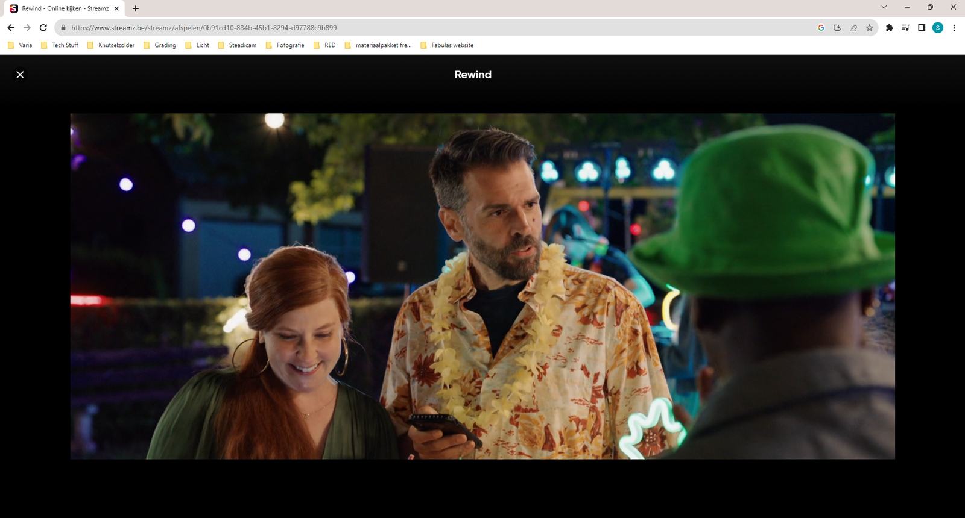Open a new browser tab
Image resolution: width=965 pixels, height=518 pixels.
click(x=136, y=8)
